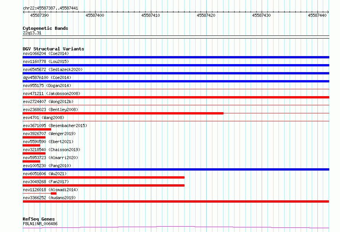Open the nsv3926707 (Wenger2019) variant label
The height and width of the screenshot is (232, 340).
point(49,134)
